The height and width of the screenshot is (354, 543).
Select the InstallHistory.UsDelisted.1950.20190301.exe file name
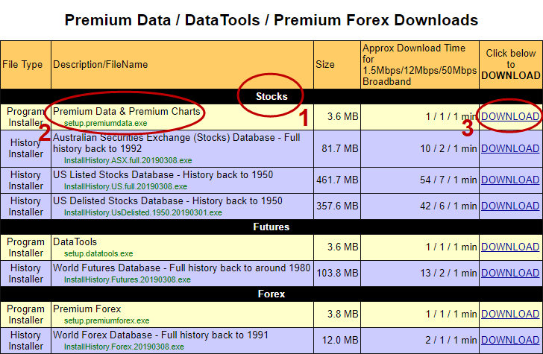point(143,212)
